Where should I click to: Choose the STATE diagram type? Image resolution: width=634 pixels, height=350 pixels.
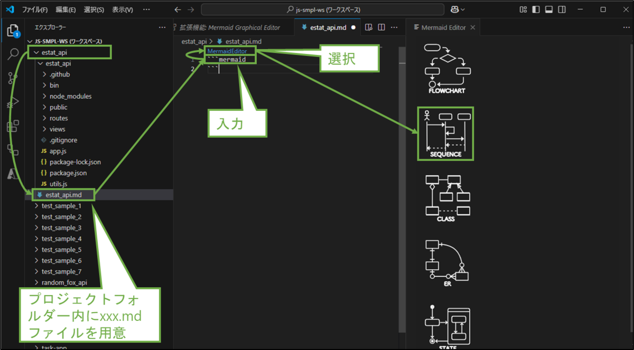click(446, 327)
